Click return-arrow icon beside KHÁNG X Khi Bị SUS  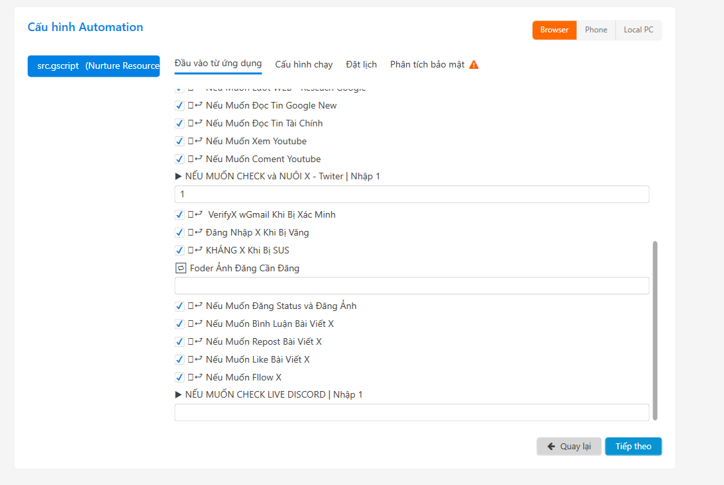coord(198,250)
